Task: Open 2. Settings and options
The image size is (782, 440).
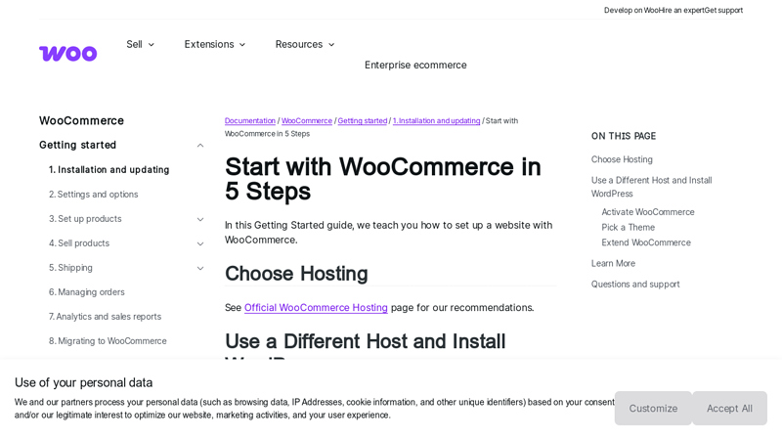Action: pyautogui.click(x=93, y=194)
